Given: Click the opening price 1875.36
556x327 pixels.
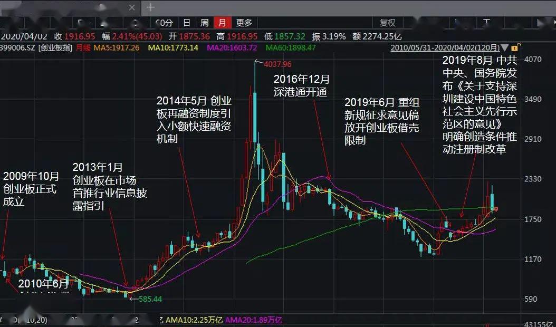Looking at the screenshot, I should [194, 36].
